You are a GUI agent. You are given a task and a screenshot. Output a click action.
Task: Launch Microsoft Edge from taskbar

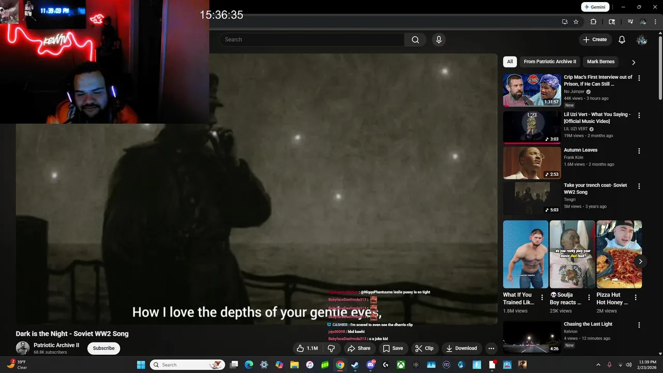coord(249,365)
